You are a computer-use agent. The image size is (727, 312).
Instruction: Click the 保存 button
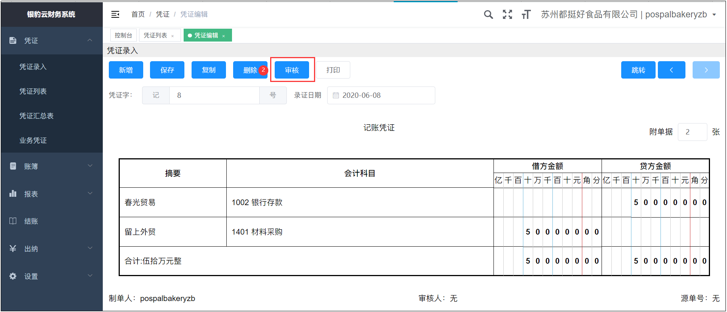click(167, 70)
